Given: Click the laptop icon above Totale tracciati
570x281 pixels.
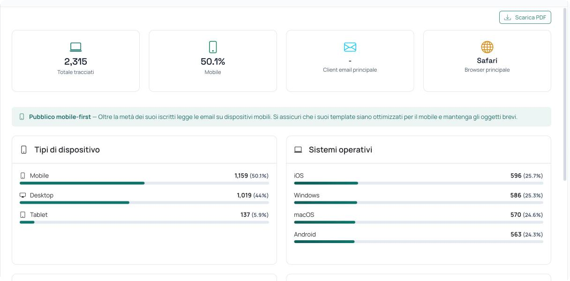Looking at the screenshot, I should [x=75, y=47].
